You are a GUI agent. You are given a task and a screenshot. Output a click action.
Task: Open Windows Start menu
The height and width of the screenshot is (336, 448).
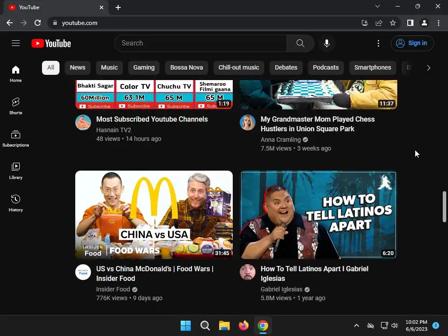[x=185, y=325]
